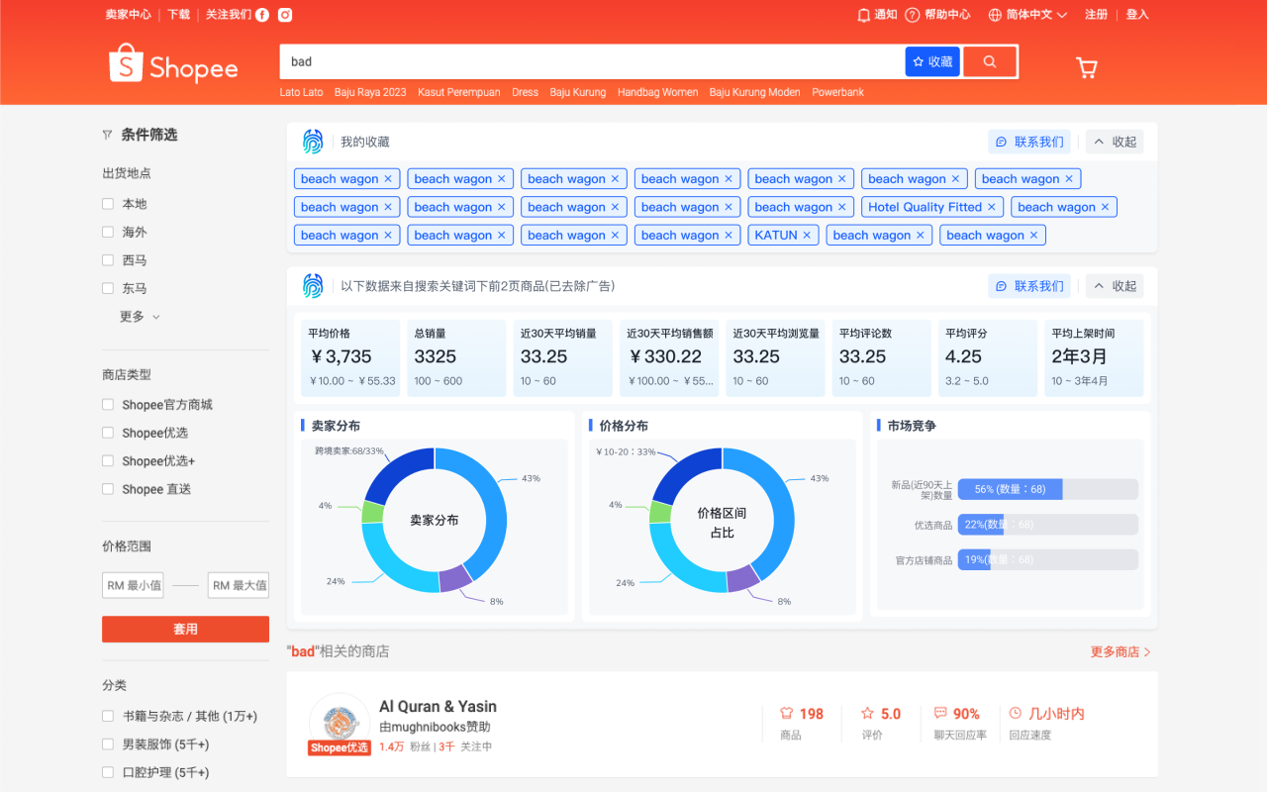
Task: Focus the RM 最小值 price field
Action: pos(133,585)
